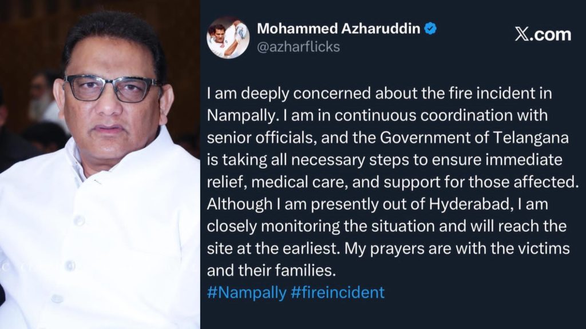Open the #Nampally hashtag
586x329 pixels.
(247, 292)
